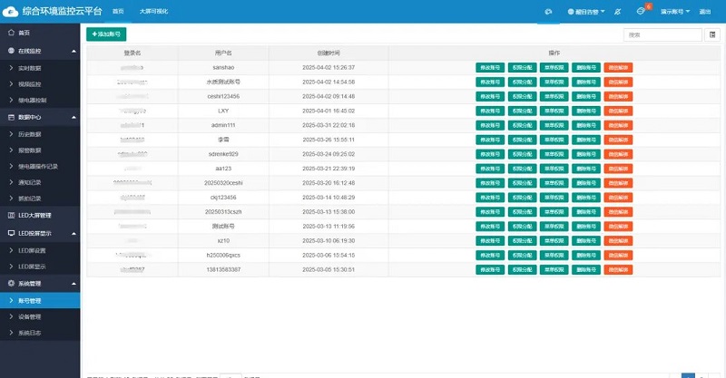The height and width of the screenshot is (378, 726).
Task: Click the gear icon beside 系统管理
Action: [x=11, y=283]
